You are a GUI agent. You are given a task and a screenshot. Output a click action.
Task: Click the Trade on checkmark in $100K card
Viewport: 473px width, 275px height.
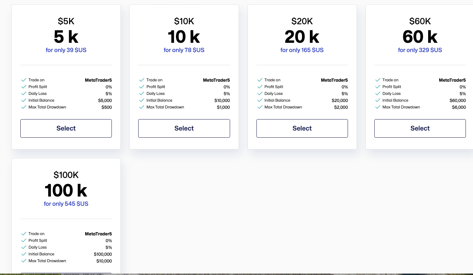click(x=24, y=234)
